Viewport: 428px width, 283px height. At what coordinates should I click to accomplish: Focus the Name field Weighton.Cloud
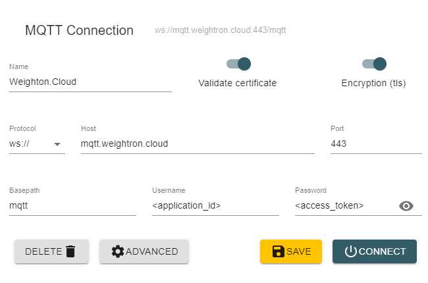[90, 82]
